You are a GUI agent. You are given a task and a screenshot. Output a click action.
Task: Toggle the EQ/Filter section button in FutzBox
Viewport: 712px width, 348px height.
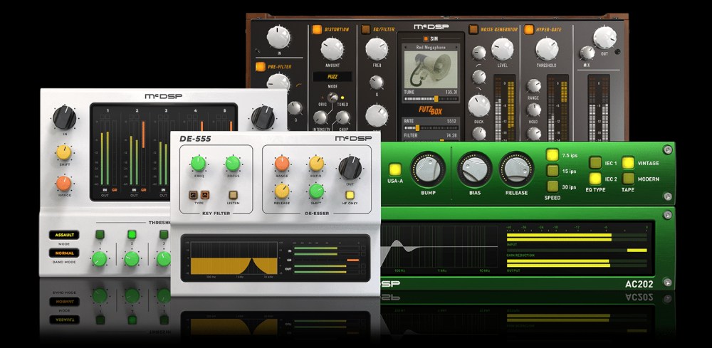[365, 29]
